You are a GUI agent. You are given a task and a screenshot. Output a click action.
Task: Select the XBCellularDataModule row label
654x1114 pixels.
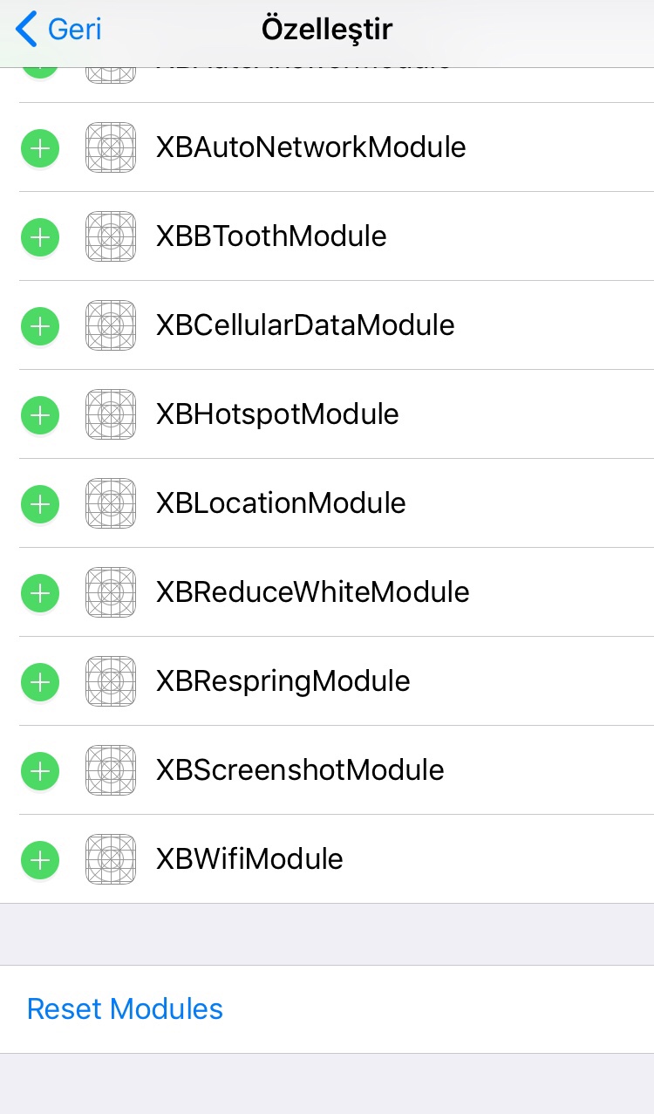click(x=305, y=325)
